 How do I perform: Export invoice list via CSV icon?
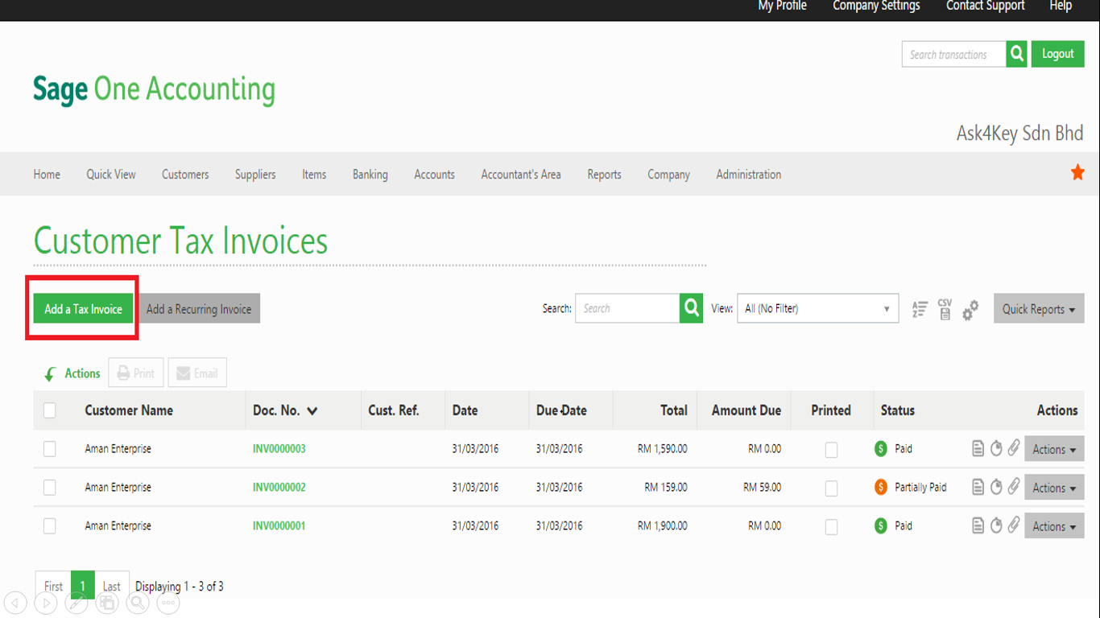945,309
